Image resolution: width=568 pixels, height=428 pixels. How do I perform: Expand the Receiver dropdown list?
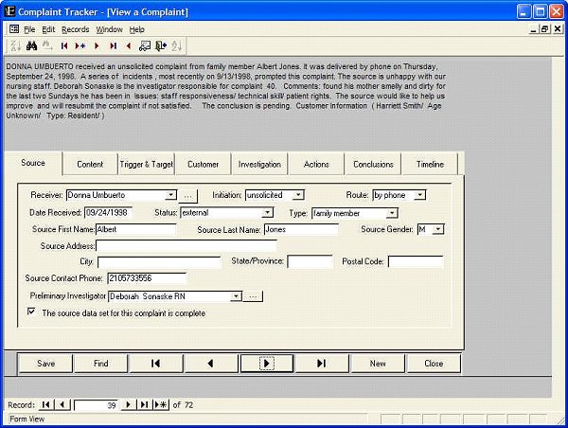(x=170, y=195)
